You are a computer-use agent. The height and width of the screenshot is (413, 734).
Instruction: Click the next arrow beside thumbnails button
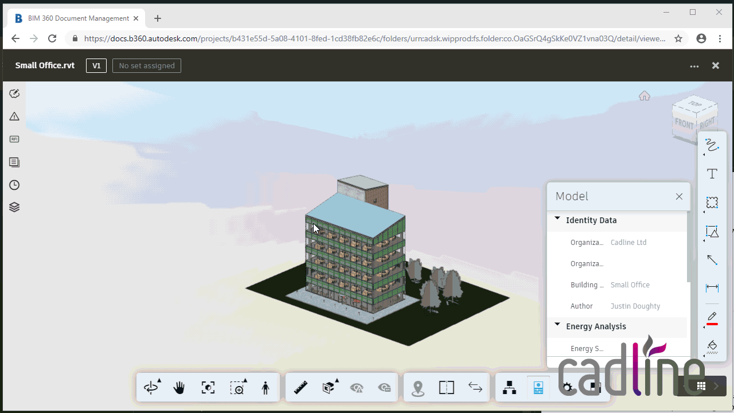click(716, 386)
